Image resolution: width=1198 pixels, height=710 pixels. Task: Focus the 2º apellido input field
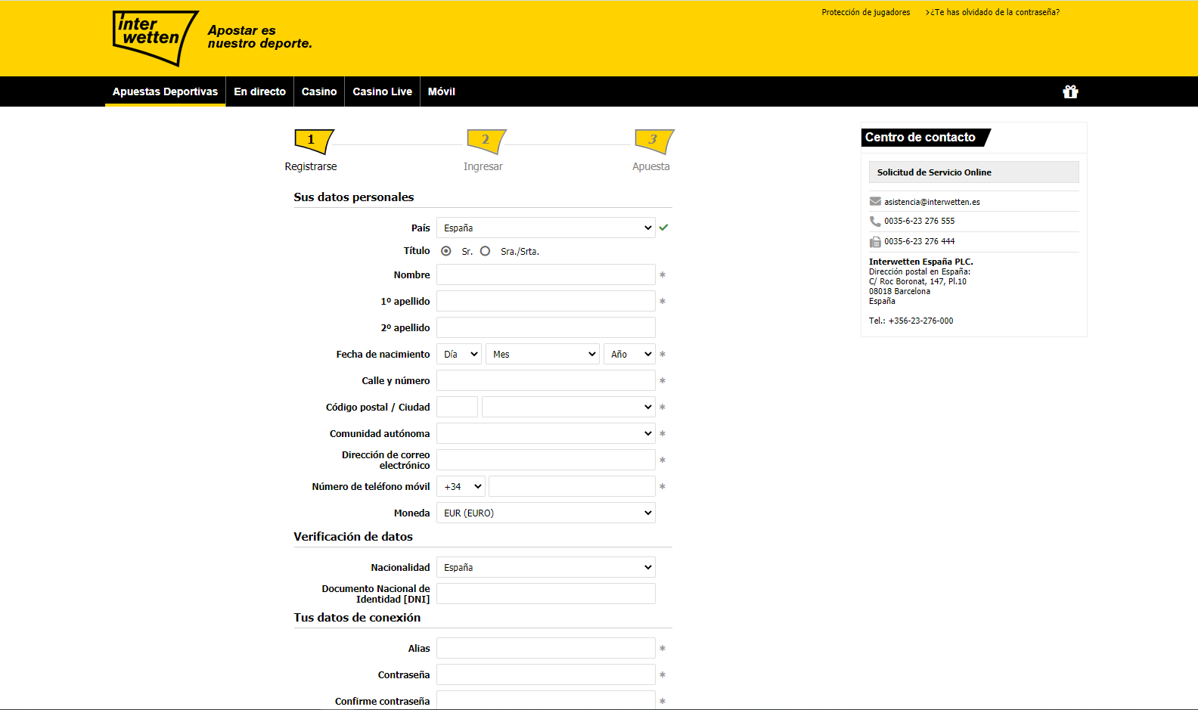pos(545,327)
